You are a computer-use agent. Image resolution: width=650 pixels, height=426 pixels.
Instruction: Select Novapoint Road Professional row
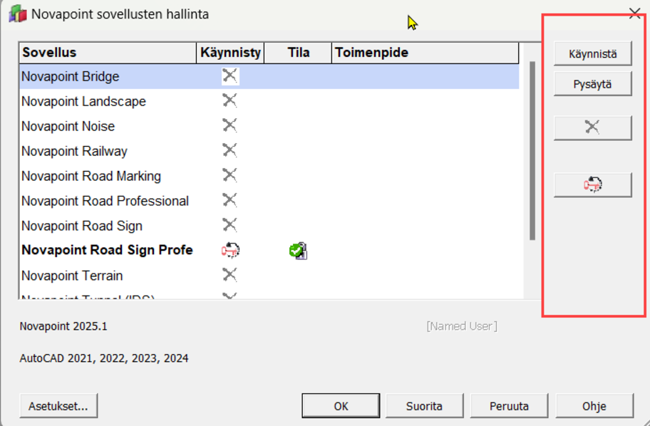(269, 201)
